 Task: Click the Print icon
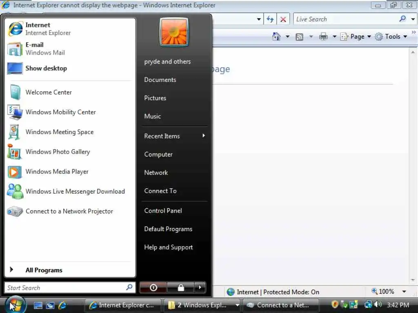[323, 36]
